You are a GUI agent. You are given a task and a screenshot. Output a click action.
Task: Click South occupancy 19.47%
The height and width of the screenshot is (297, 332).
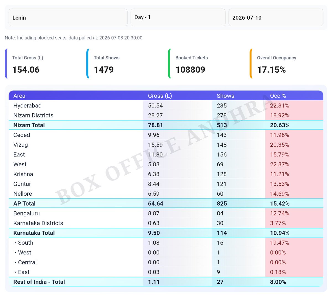[x=279, y=243]
